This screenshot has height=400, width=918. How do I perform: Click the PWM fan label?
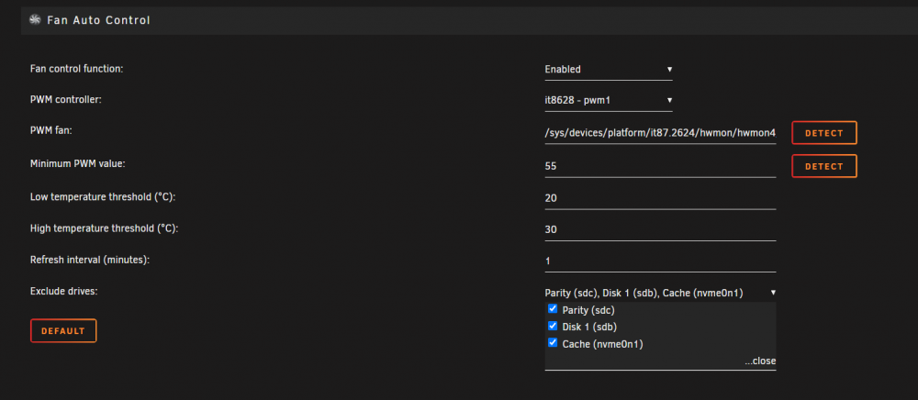point(50,131)
